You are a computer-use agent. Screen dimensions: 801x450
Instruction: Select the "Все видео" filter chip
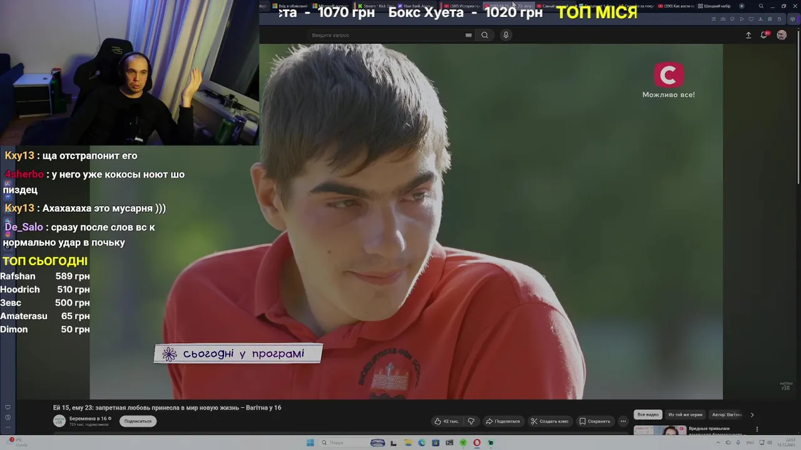point(648,414)
